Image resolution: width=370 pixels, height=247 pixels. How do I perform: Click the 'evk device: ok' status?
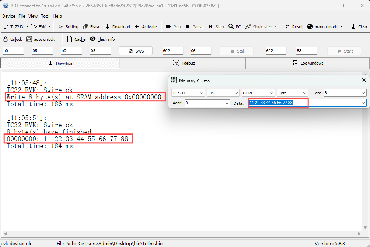[x=16, y=243]
